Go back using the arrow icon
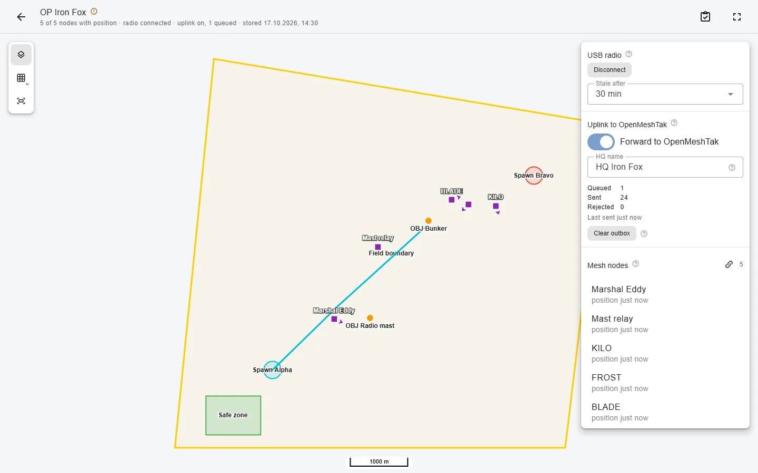This screenshot has height=473, width=758. click(x=21, y=17)
